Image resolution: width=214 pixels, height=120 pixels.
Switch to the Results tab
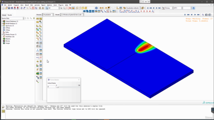pos(10,15)
